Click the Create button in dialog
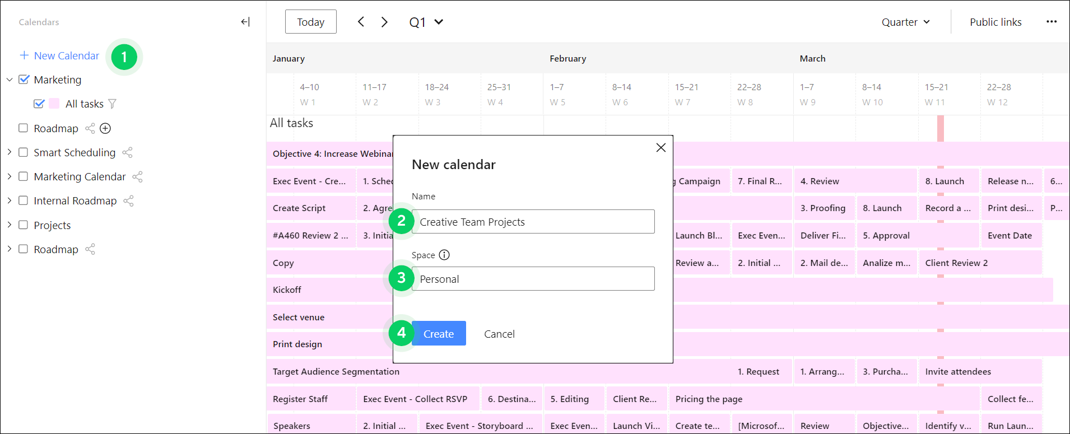The height and width of the screenshot is (434, 1070). coord(439,334)
